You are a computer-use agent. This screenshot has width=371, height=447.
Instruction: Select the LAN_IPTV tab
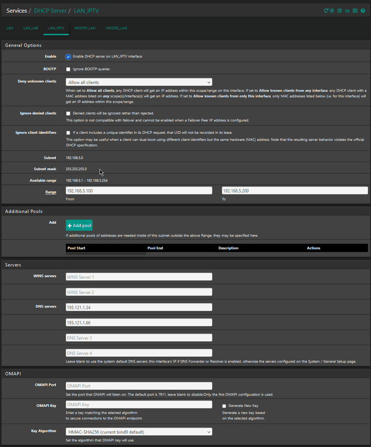pyautogui.click(x=56, y=28)
